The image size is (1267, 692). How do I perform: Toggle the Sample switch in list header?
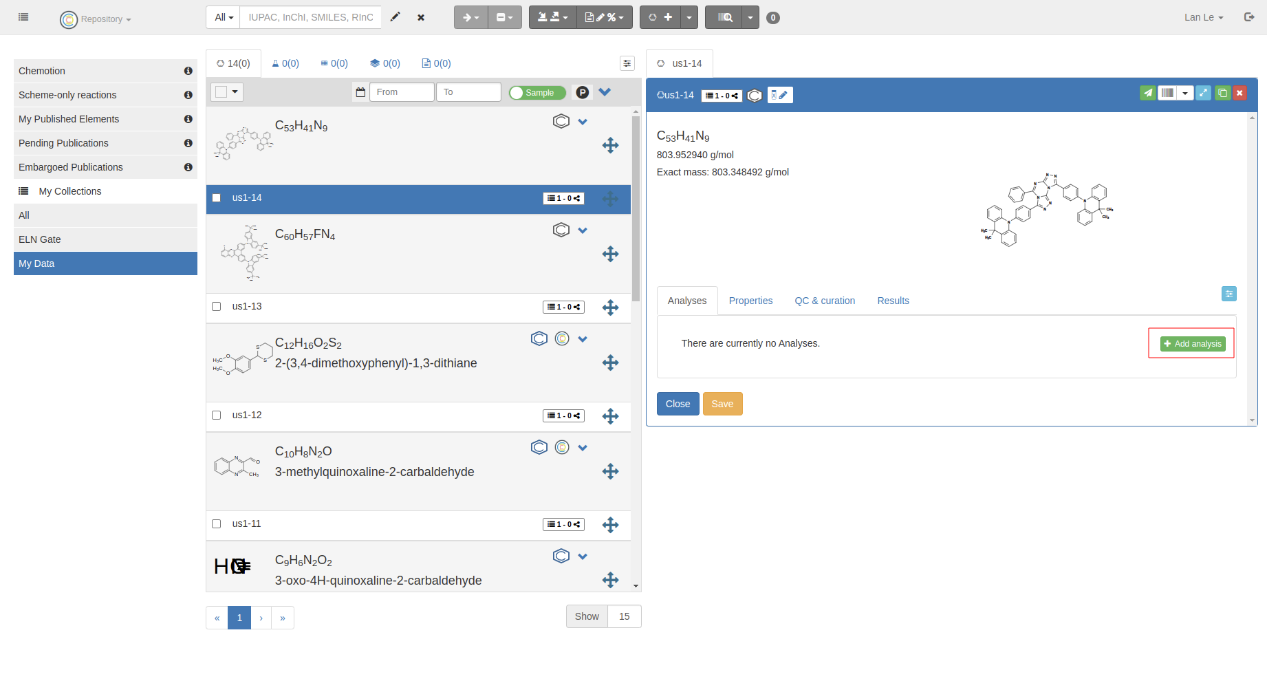537,93
